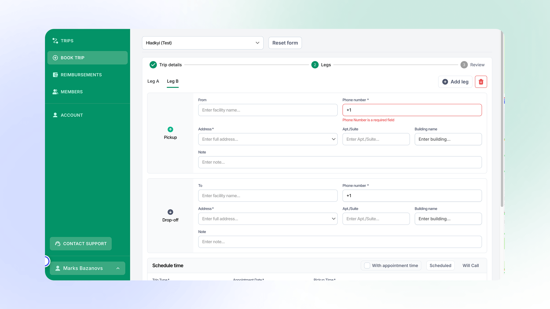Select the Leg B tab

173,81
